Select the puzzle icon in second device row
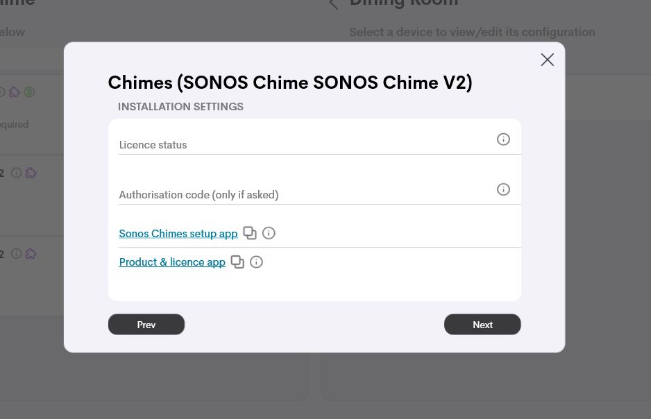651x419 pixels. click(31, 173)
